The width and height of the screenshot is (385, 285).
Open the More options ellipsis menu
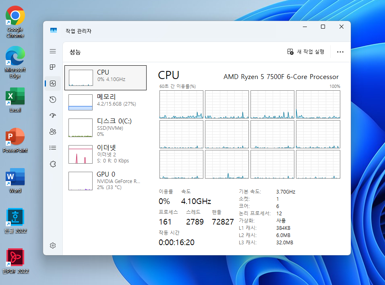[x=340, y=52]
